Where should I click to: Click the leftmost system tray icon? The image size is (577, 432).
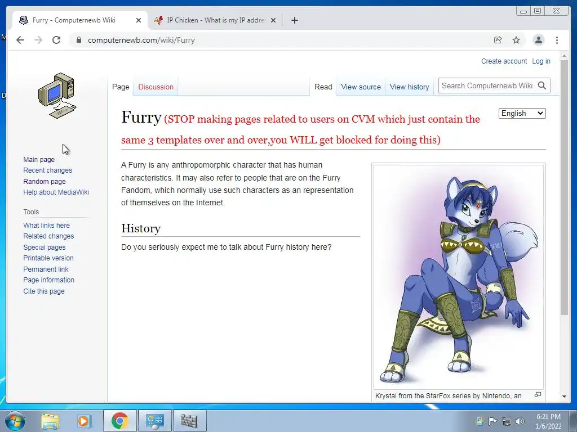[x=479, y=421]
